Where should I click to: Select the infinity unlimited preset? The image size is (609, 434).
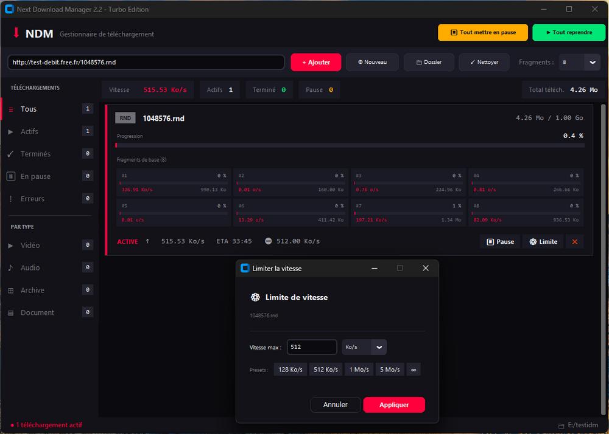[414, 370]
